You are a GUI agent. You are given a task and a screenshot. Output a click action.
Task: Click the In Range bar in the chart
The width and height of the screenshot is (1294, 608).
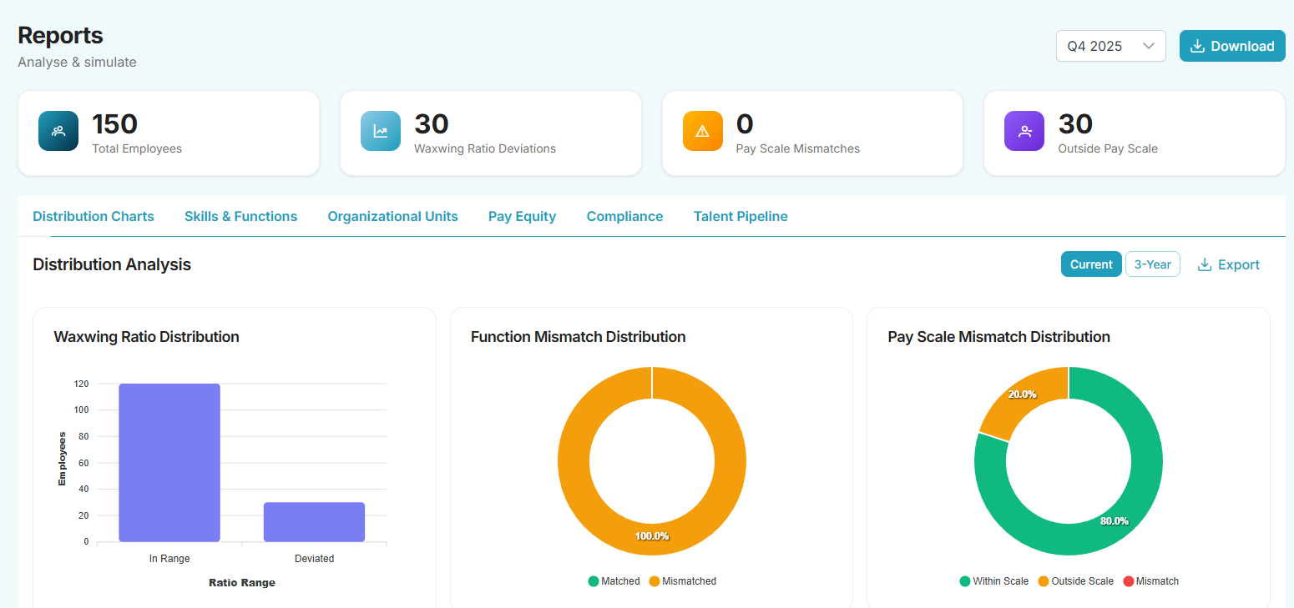[x=169, y=463]
